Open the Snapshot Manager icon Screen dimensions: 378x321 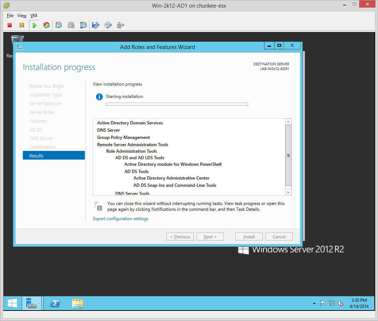click(x=83, y=25)
